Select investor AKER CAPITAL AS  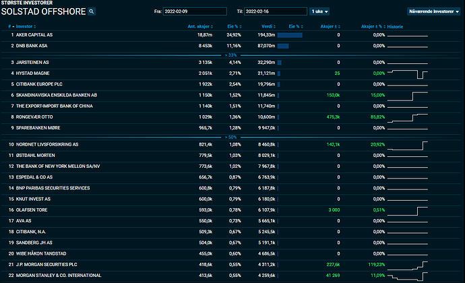pos(34,35)
